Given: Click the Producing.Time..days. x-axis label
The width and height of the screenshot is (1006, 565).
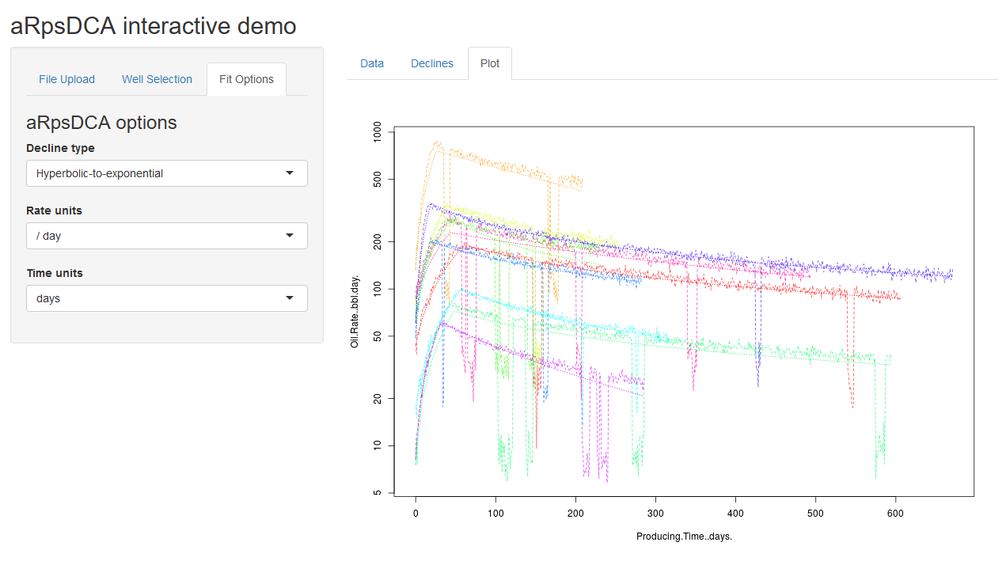Looking at the screenshot, I should pyautogui.click(x=684, y=537).
